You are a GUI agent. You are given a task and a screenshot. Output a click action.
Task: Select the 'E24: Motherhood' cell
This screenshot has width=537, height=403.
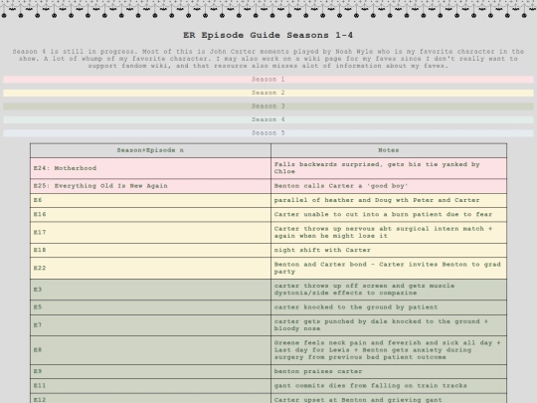click(150, 168)
